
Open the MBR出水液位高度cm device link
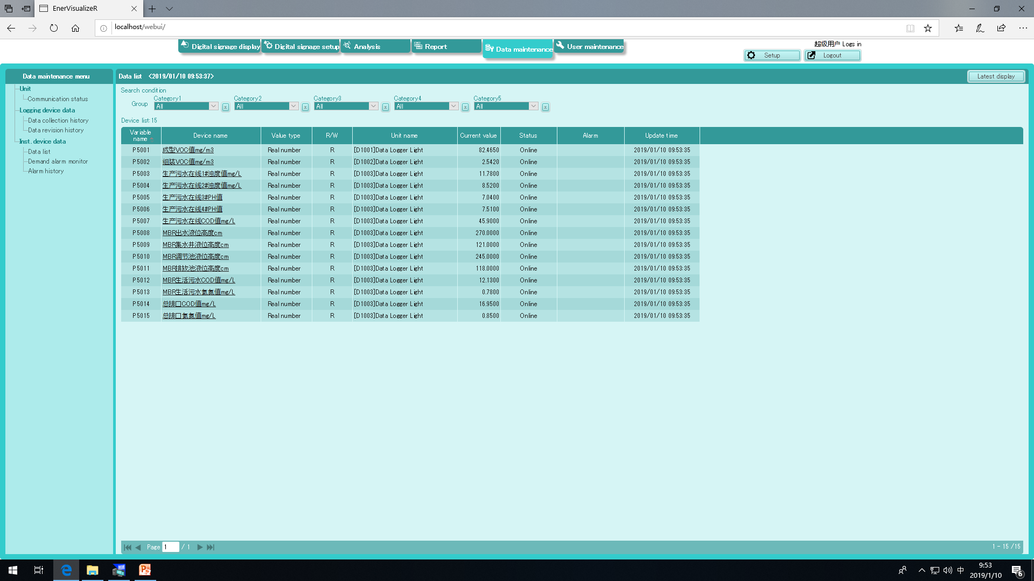[x=192, y=233]
